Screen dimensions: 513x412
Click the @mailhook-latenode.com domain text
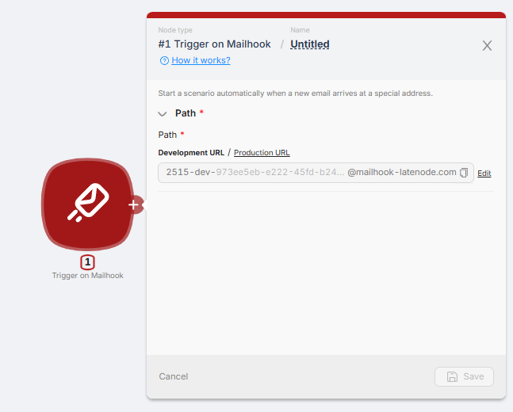coord(402,173)
